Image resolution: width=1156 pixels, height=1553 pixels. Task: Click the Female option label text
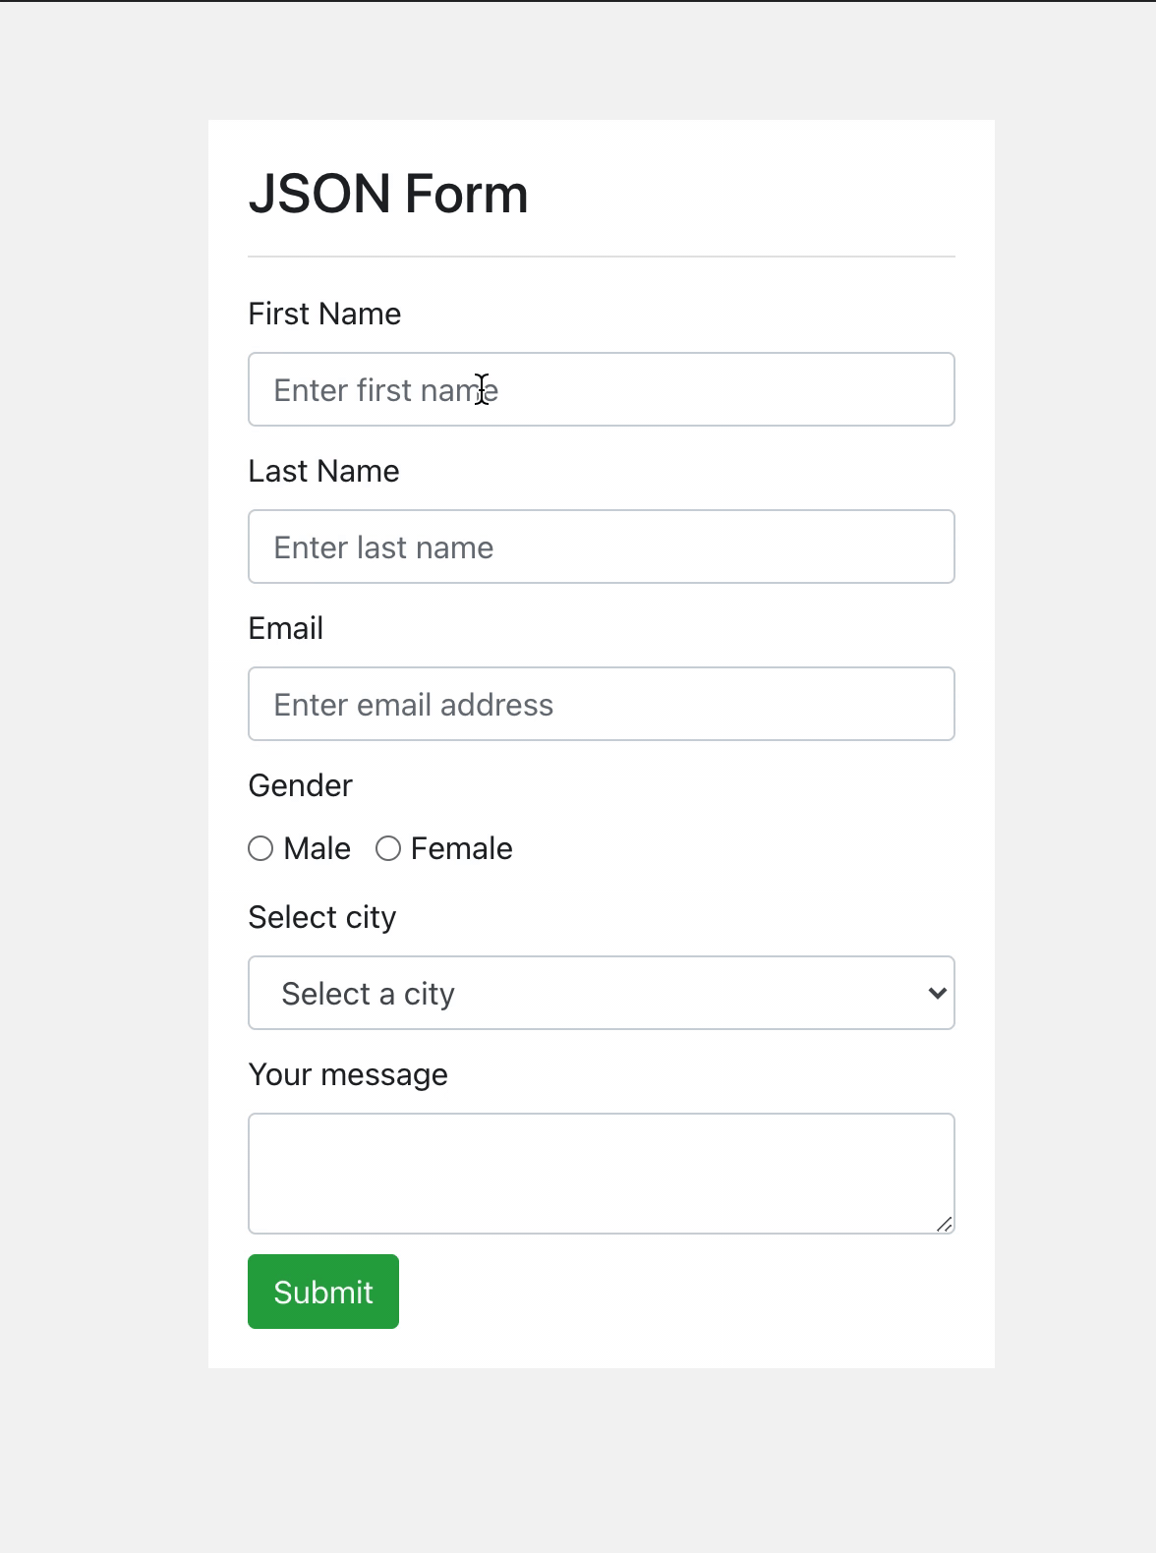461,848
